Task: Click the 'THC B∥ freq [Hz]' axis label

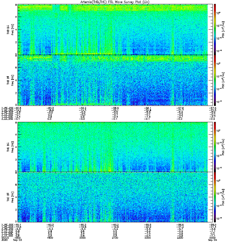Action: point(10,197)
